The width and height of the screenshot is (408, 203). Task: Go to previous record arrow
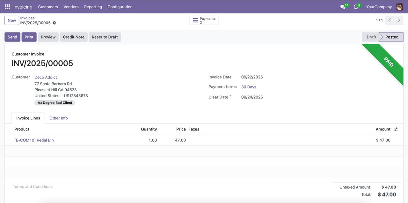[x=390, y=20]
